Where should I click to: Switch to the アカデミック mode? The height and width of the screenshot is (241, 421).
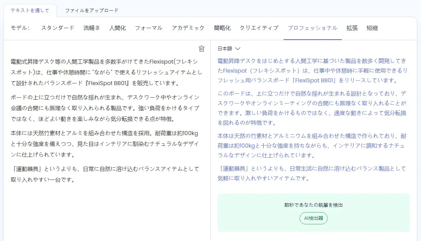[x=188, y=28]
